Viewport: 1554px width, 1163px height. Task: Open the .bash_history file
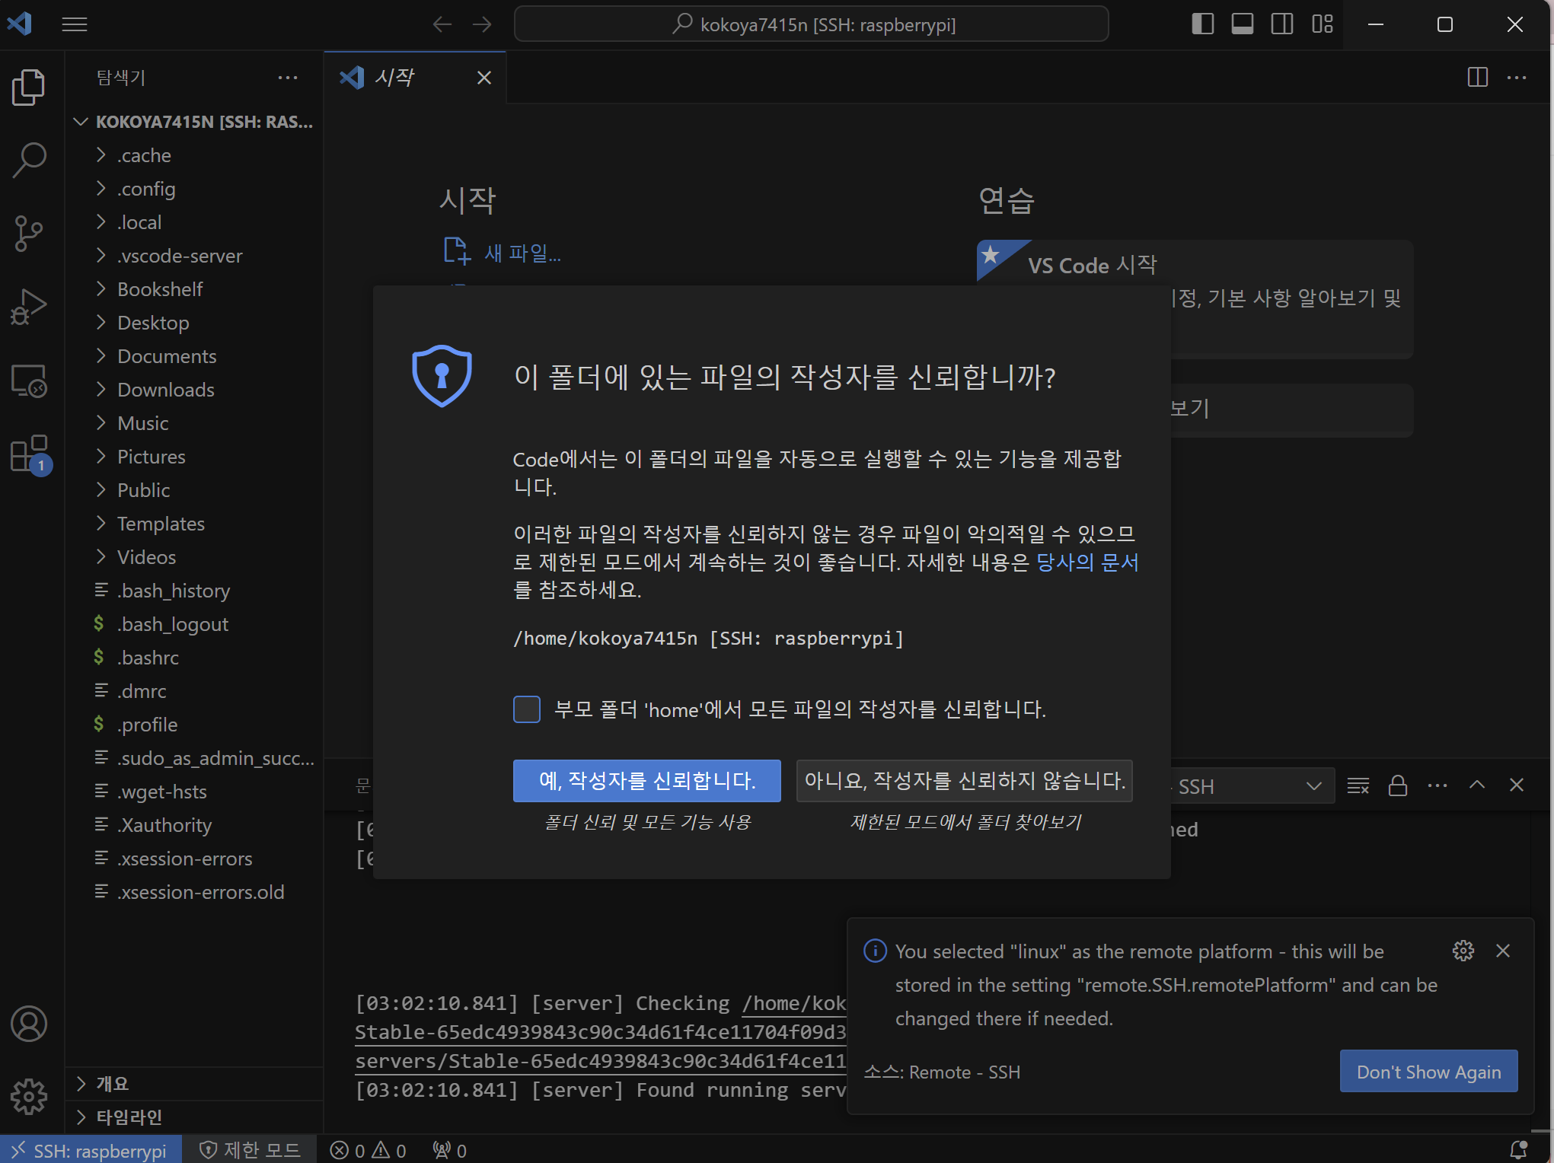click(x=195, y=591)
